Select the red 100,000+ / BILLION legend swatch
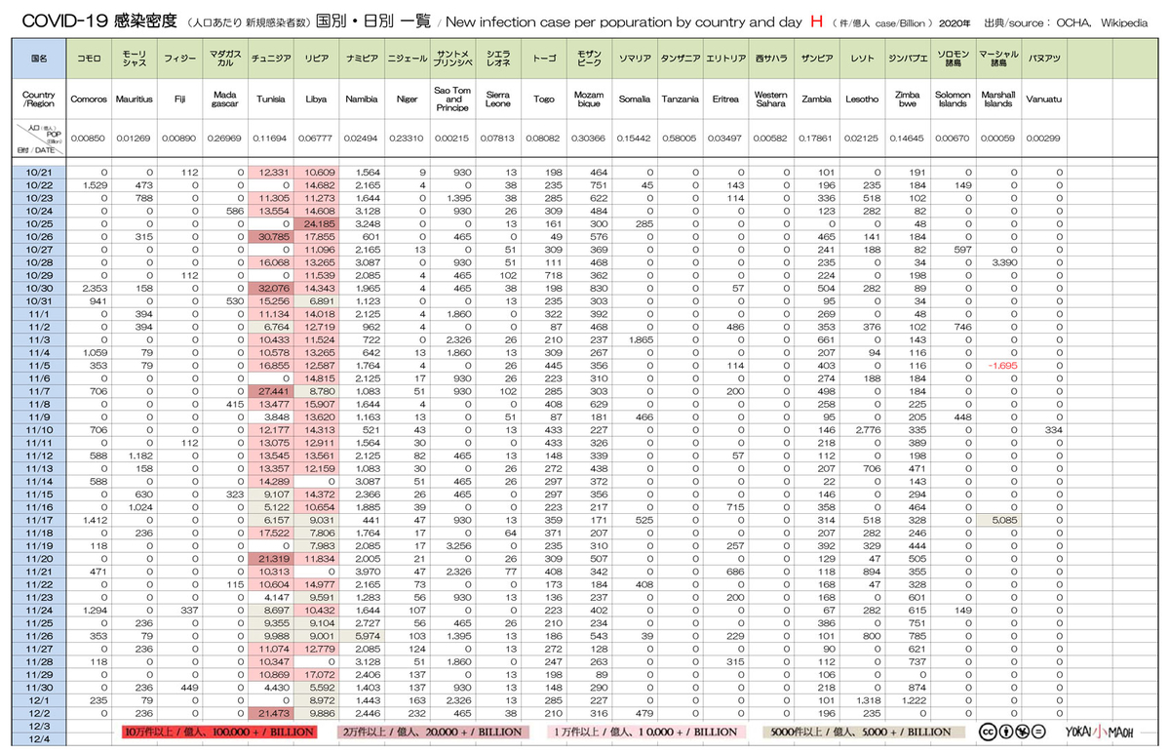 point(217,731)
